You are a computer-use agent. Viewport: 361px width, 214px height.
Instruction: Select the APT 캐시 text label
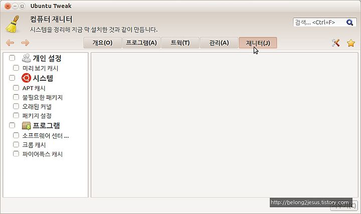pyautogui.click(x=34, y=88)
